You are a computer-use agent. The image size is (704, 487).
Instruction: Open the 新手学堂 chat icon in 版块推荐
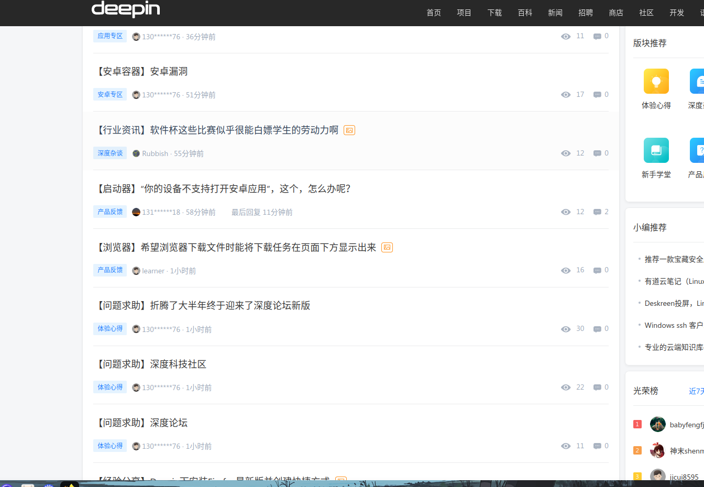coord(656,150)
